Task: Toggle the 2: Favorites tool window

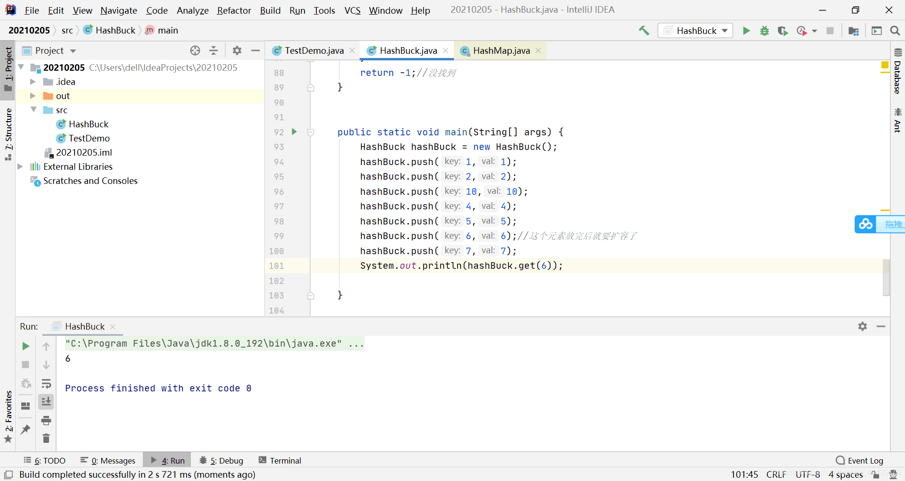Action: pos(8,417)
